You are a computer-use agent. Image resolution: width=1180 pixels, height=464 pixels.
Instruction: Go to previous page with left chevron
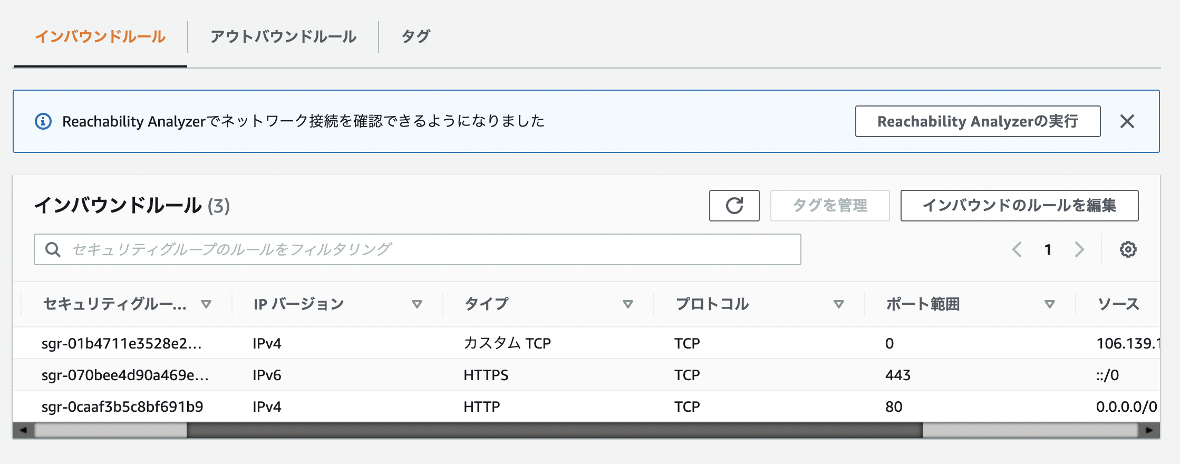point(1017,249)
